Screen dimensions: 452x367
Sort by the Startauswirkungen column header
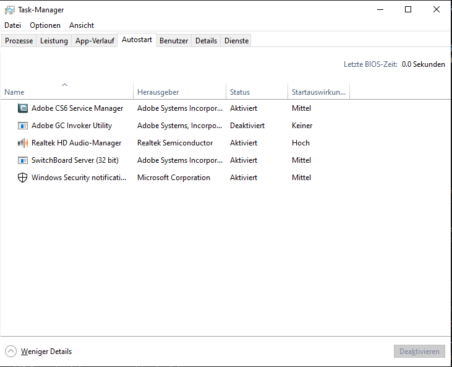[x=319, y=91]
